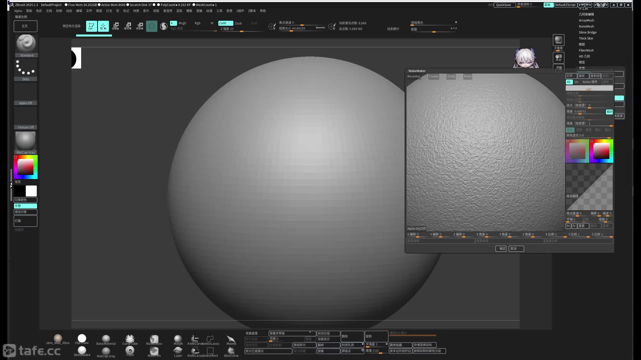Open the Standard brush thumbnail
Image resolution: width=641 pixels, height=360 pixels.
pos(26,46)
